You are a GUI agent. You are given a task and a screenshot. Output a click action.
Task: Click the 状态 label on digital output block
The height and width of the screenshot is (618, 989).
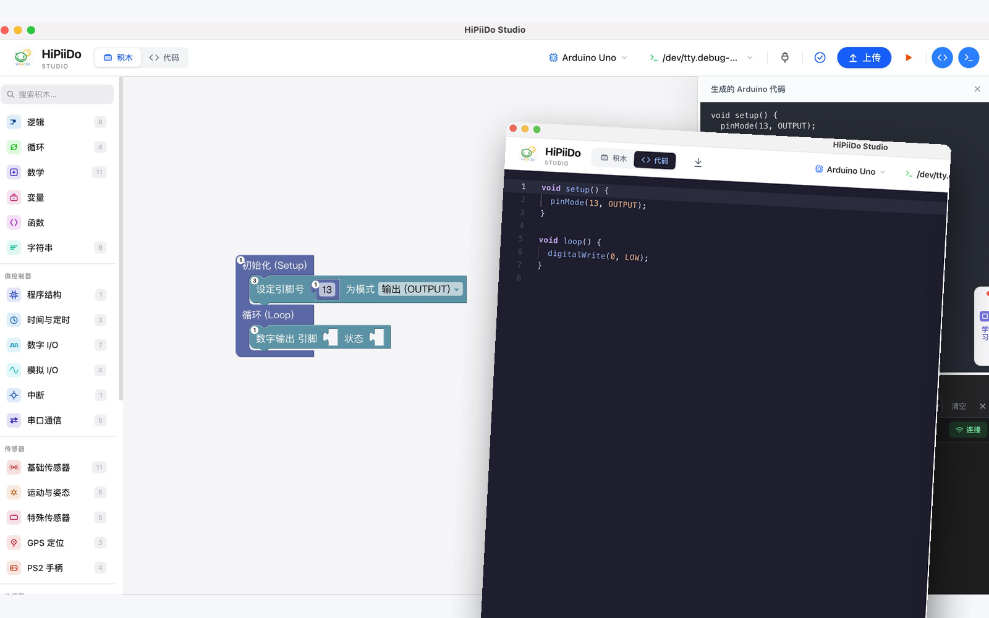[x=354, y=339]
